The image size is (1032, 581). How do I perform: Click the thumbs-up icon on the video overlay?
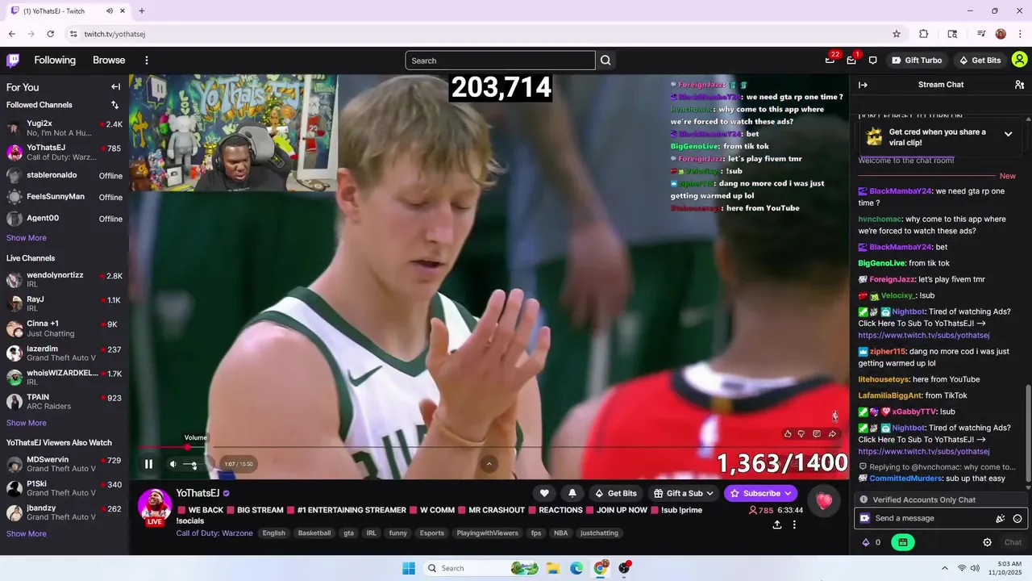(x=788, y=433)
